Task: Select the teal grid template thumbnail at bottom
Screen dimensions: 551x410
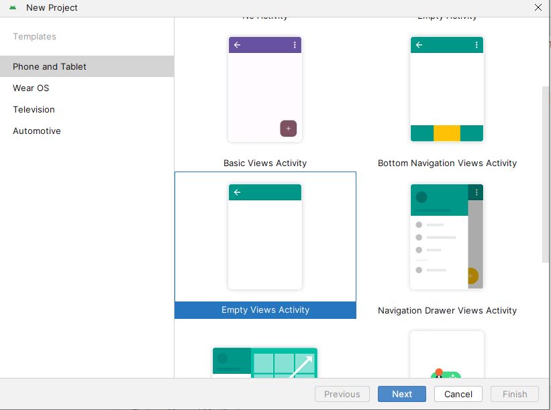Action: tap(265, 362)
